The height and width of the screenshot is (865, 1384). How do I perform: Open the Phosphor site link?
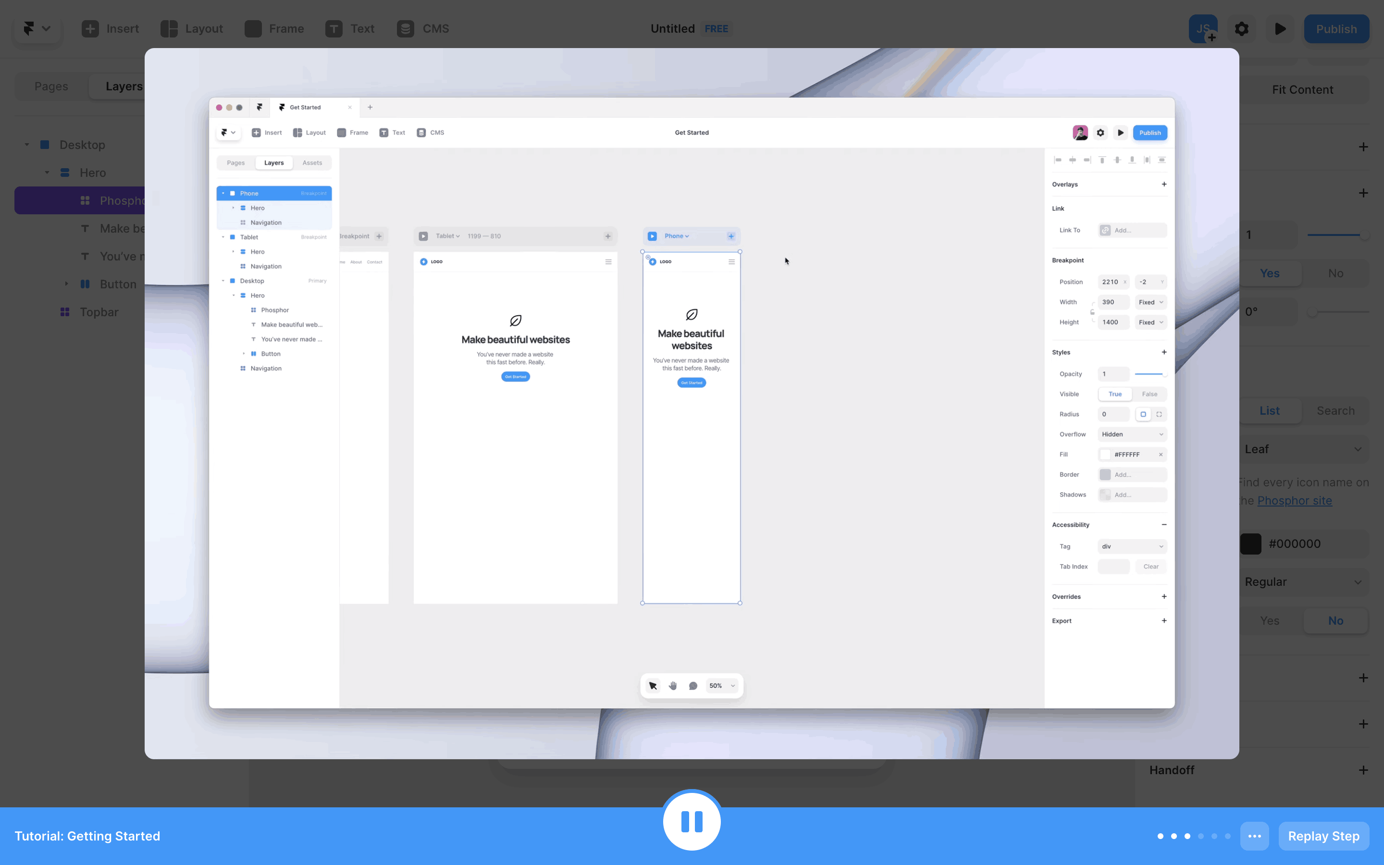[x=1294, y=501]
